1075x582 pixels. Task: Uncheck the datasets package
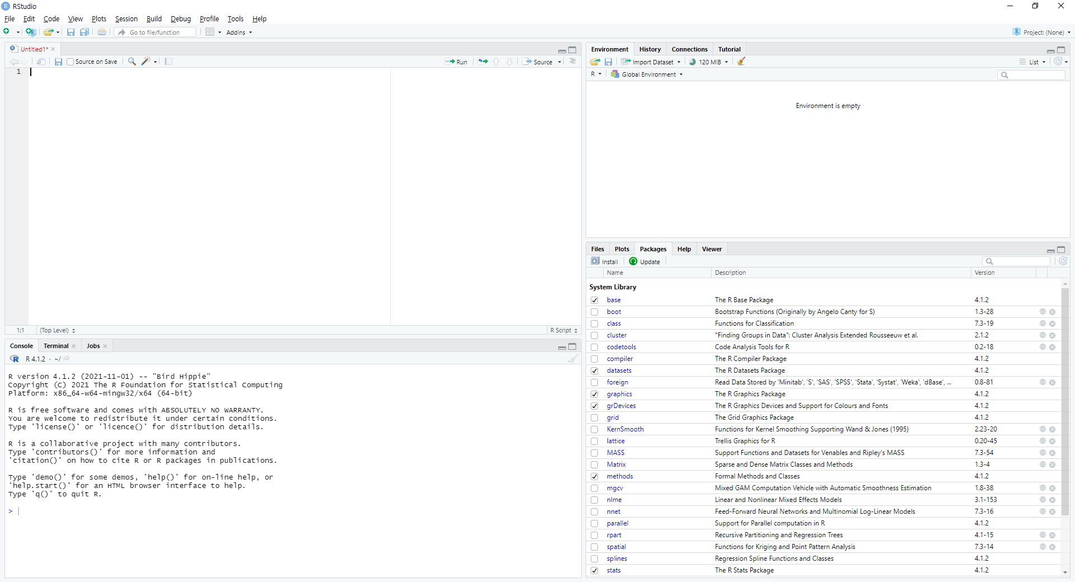tap(594, 370)
